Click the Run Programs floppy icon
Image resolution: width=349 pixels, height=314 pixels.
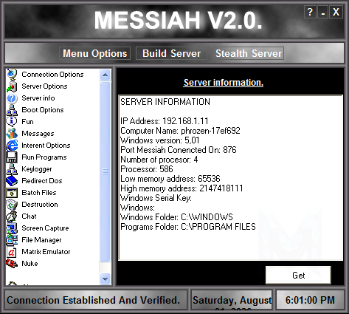[12, 157]
